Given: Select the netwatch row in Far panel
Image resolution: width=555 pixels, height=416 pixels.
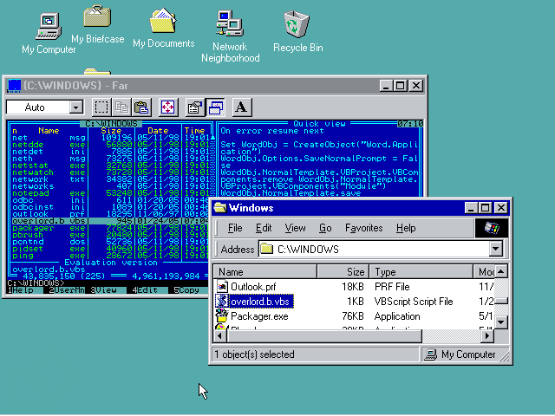Looking at the screenshot, I should tap(110, 172).
